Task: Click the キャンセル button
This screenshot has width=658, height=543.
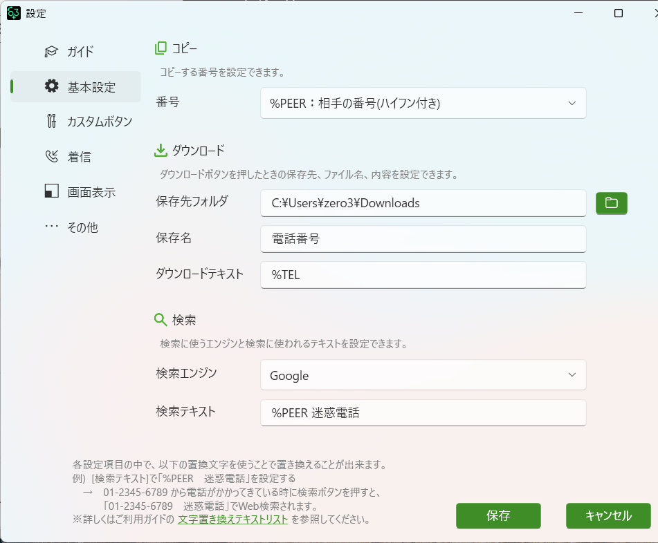Action: pyautogui.click(x=608, y=515)
